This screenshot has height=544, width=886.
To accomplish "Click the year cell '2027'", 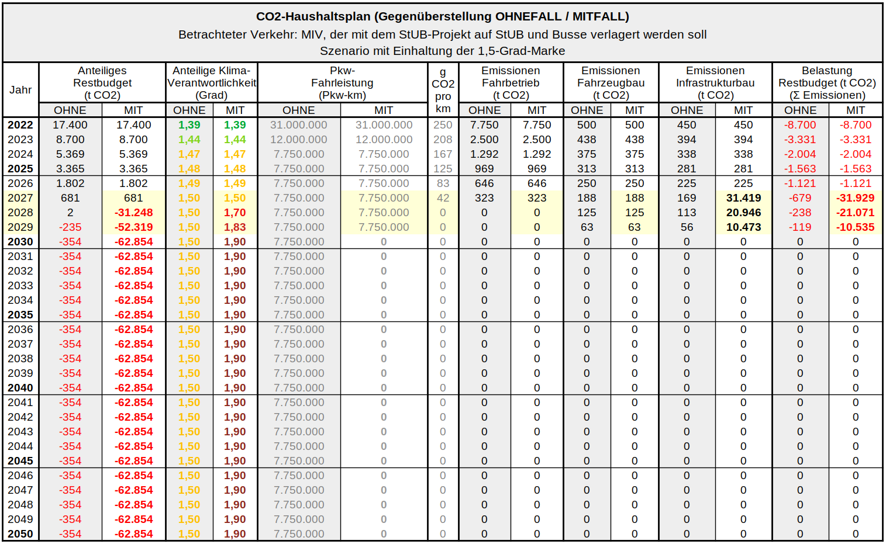I will tap(20, 198).
